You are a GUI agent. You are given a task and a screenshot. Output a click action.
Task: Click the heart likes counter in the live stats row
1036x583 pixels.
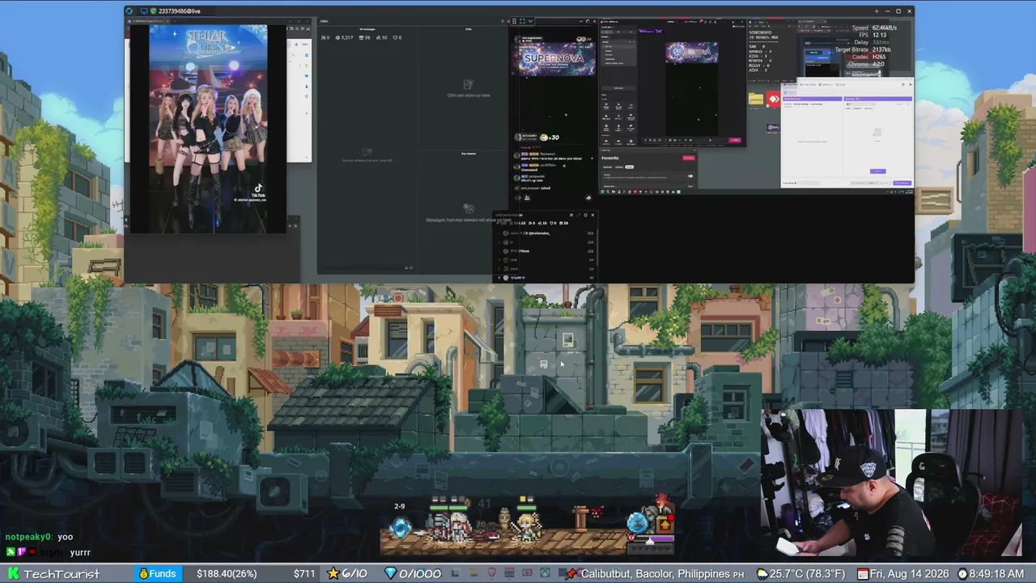[x=397, y=37]
